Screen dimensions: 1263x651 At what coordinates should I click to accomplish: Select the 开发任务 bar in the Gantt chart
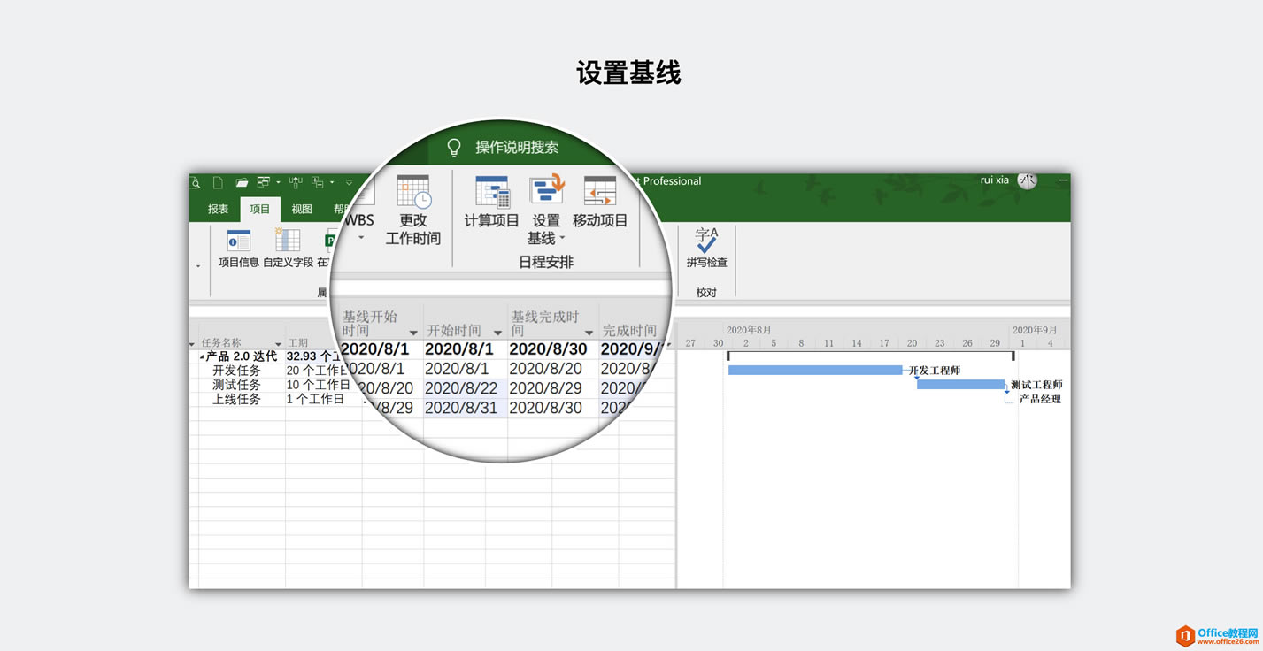tap(814, 369)
